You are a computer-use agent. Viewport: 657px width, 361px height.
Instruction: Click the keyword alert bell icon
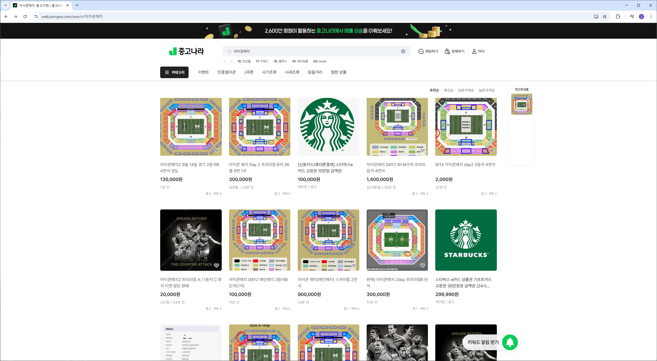510,342
